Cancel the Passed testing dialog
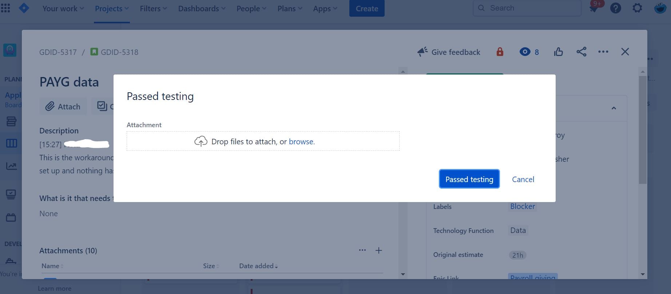The width and height of the screenshot is (671, 294). coord(523,179)
